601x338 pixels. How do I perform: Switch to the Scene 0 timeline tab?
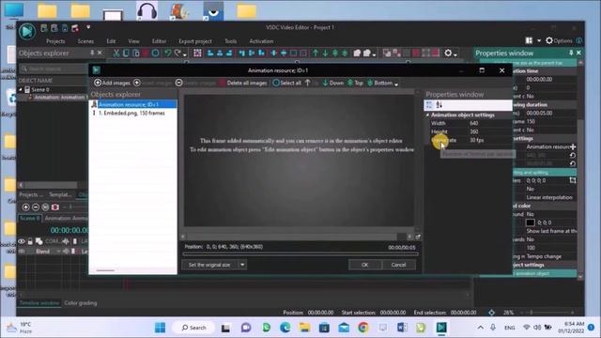point(29,218)
